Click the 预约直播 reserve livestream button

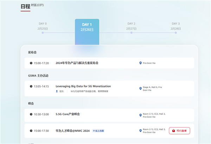coord(179,131)
